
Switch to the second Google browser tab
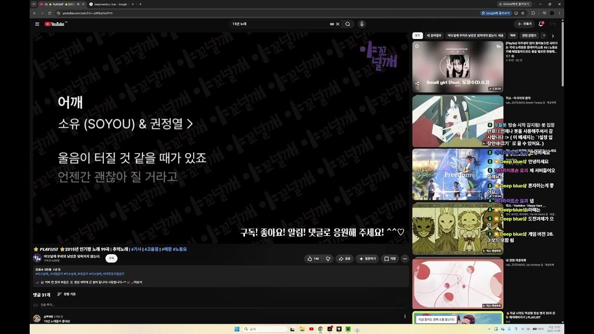[x=110, y=4]
